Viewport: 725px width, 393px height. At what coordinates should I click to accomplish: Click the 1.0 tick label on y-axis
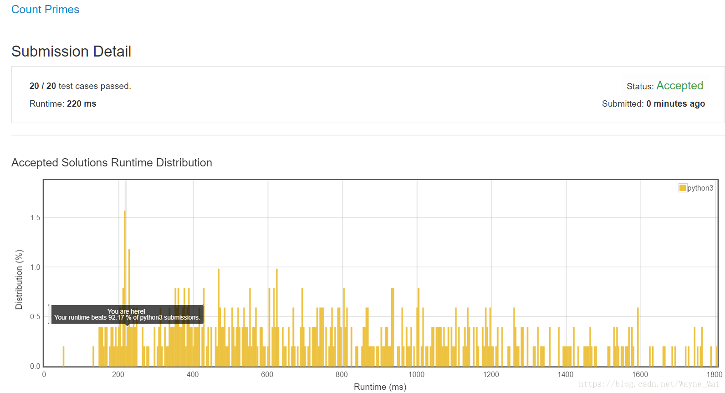coord(35,268)
